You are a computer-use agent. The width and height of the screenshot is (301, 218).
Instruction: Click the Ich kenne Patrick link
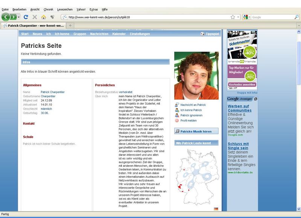point(191,110)
